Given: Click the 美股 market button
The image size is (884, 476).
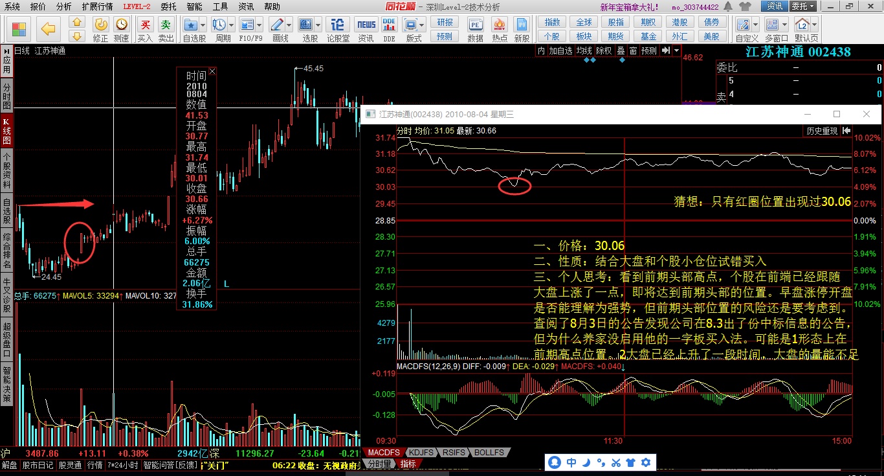Looking at the screenshot, I should 711,36.
